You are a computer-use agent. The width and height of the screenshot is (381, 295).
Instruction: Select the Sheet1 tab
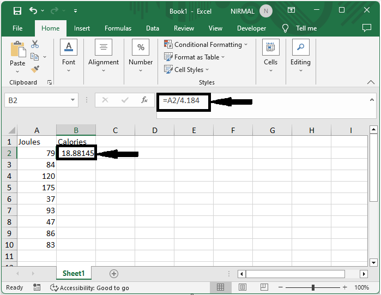tap(74, 273)
